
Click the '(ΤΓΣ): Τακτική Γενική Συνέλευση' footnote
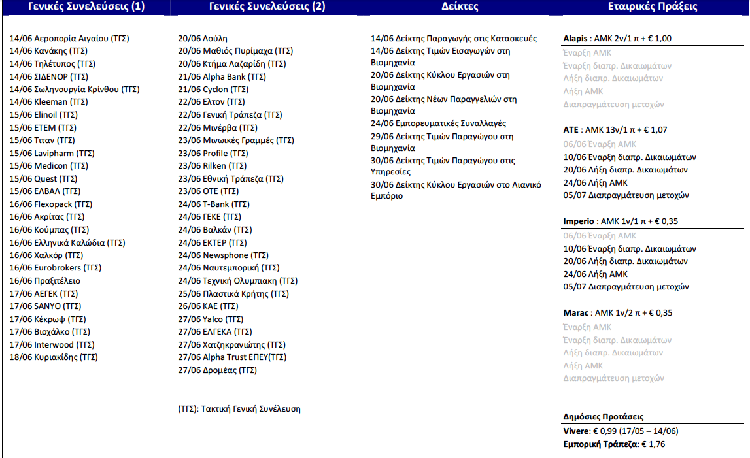(x=239, y=409)
